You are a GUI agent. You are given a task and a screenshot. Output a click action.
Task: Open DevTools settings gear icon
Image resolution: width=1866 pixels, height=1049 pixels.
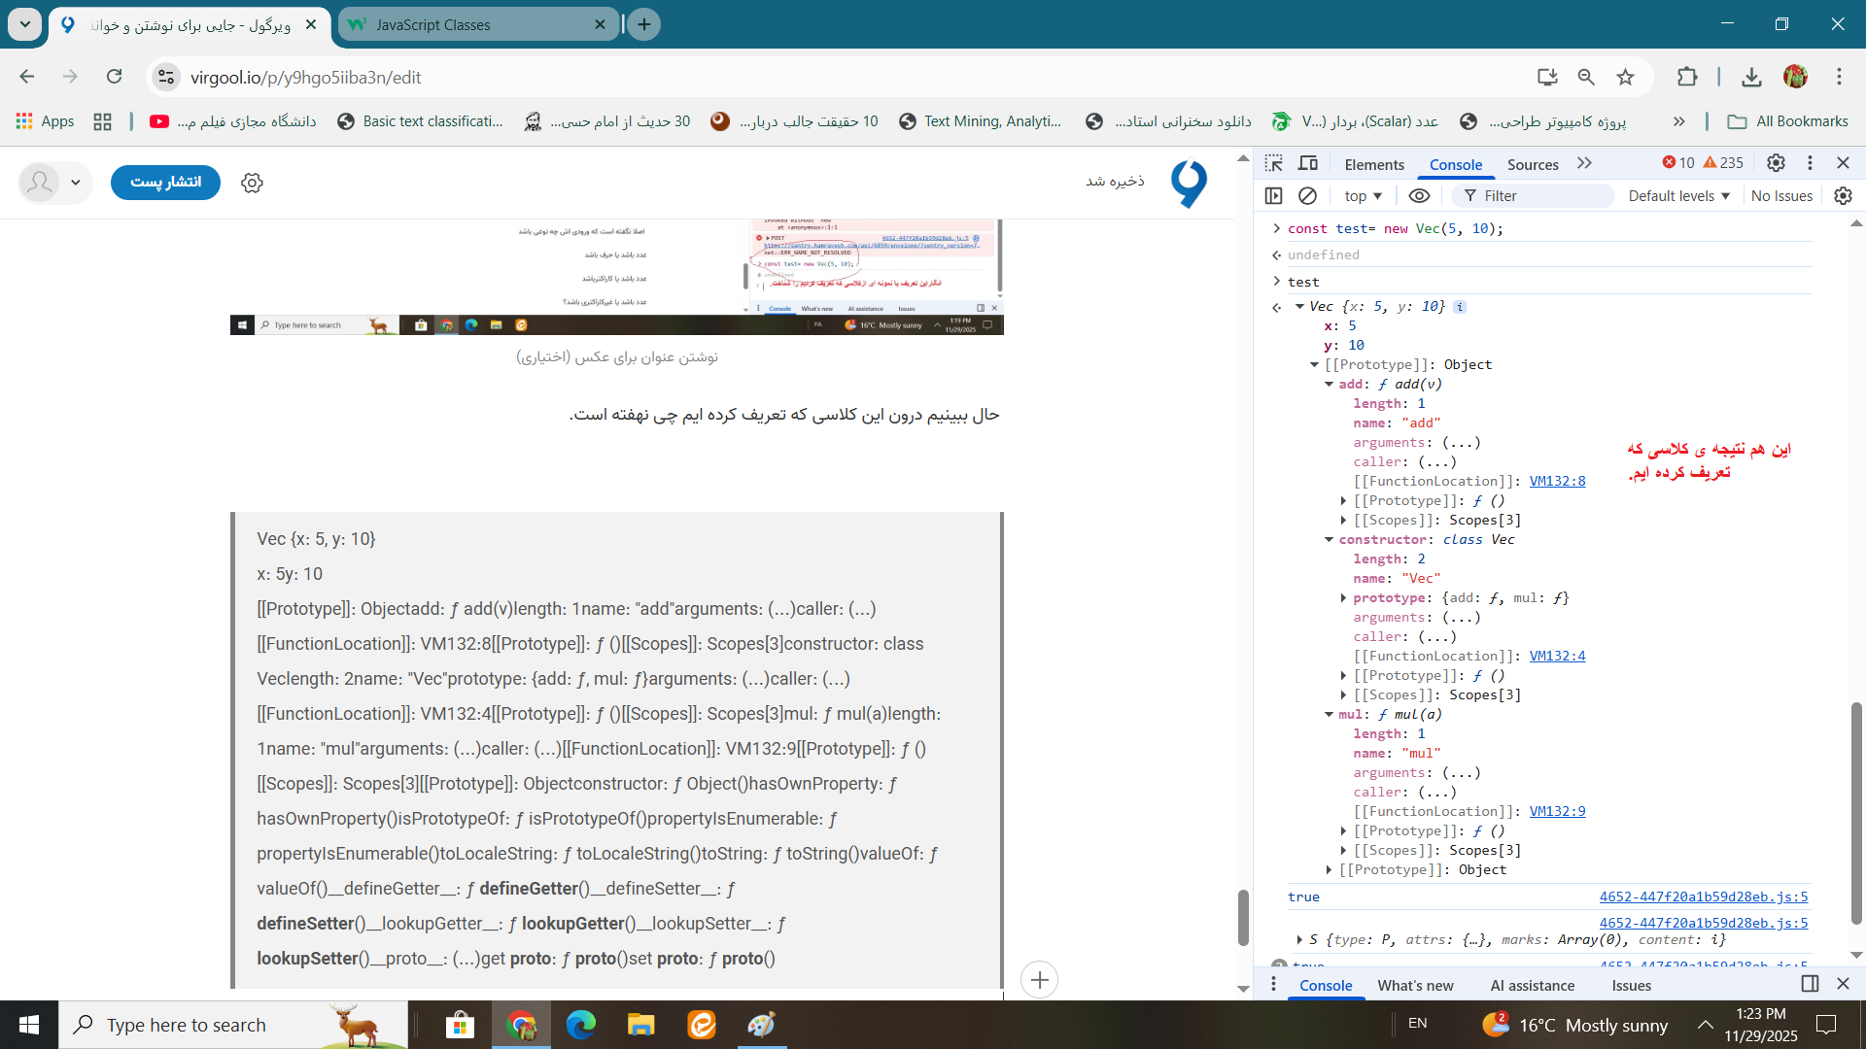coord(1776,163)
